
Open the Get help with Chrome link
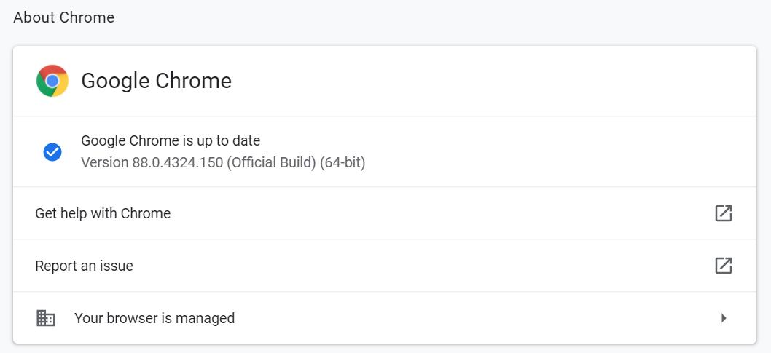[x=103, y=213]
